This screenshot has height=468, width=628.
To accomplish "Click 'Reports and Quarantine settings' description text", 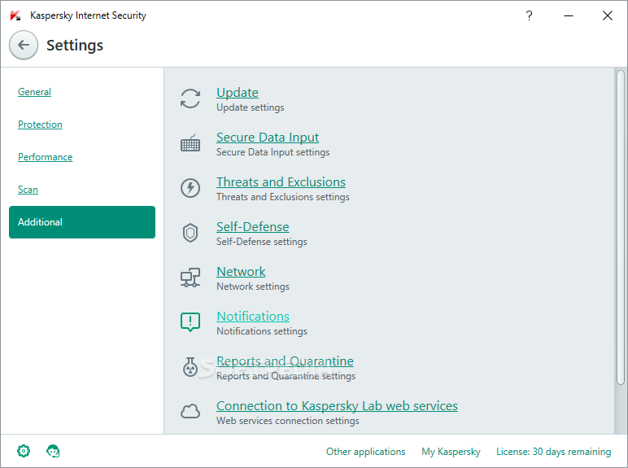I will 286,376.
